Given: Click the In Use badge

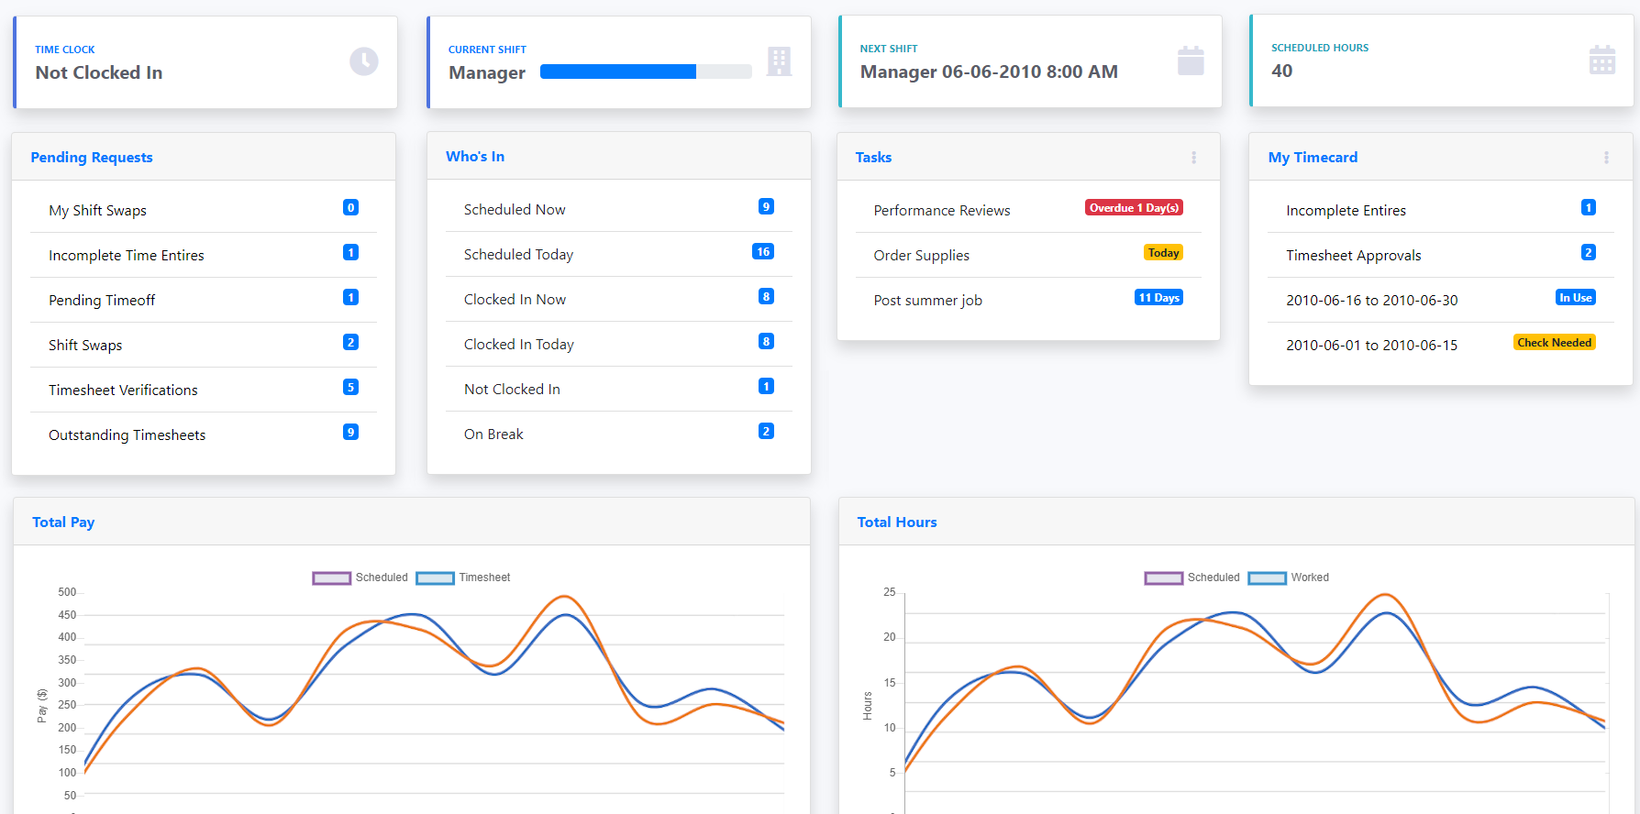Looking at the screenshot, I should 1576,297.
